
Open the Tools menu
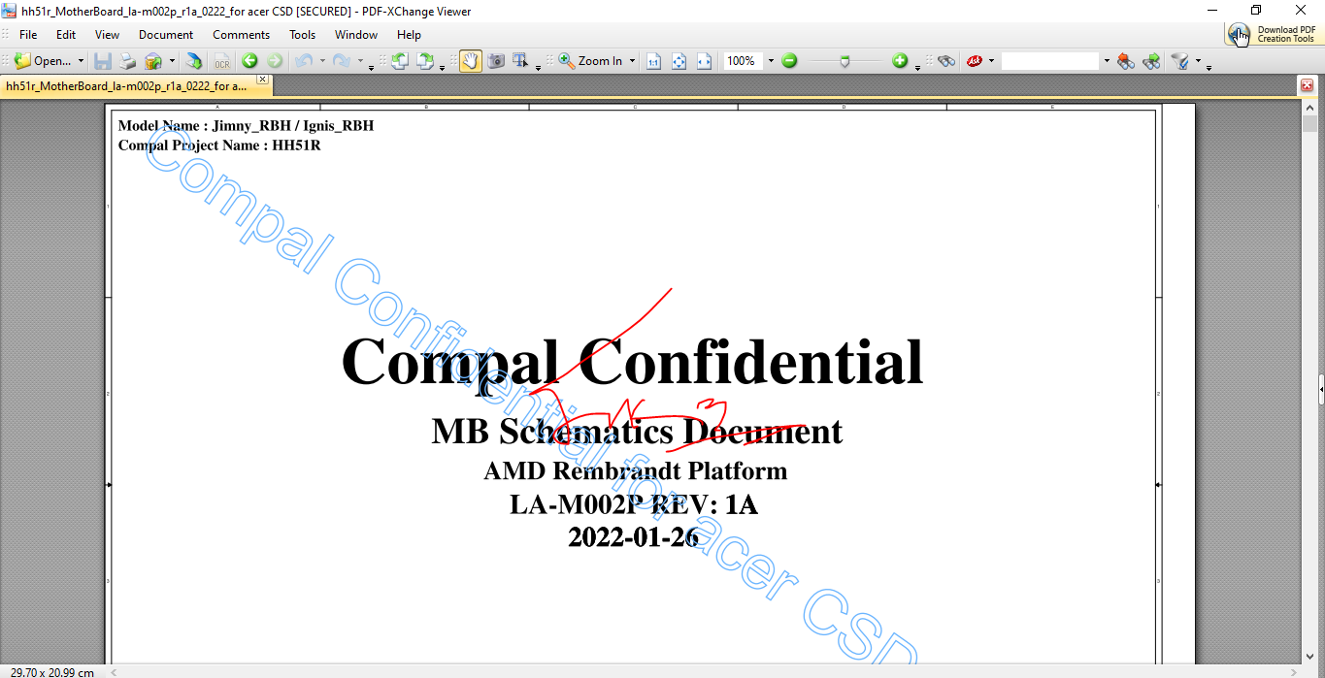point(303,34)
